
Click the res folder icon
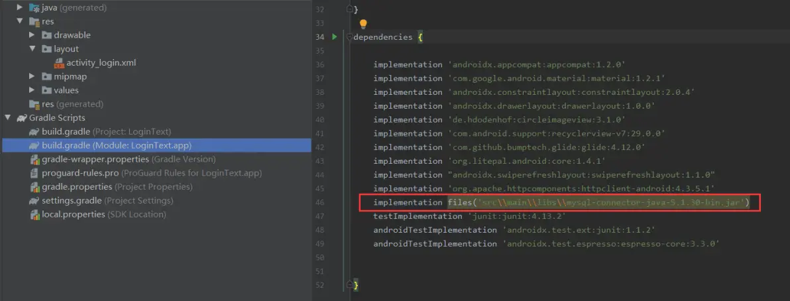34,22
